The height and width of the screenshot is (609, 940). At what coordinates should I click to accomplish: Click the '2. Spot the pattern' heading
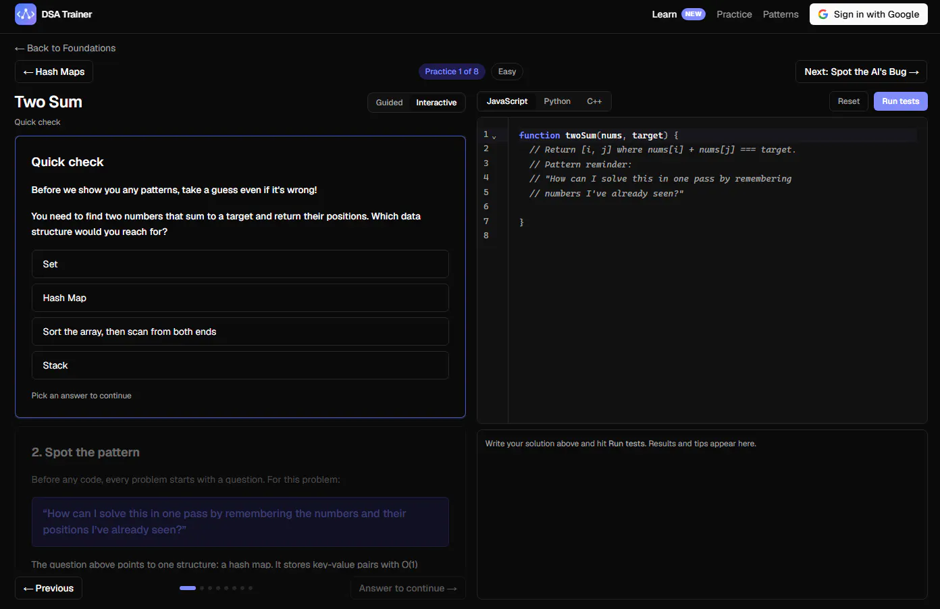86,452
